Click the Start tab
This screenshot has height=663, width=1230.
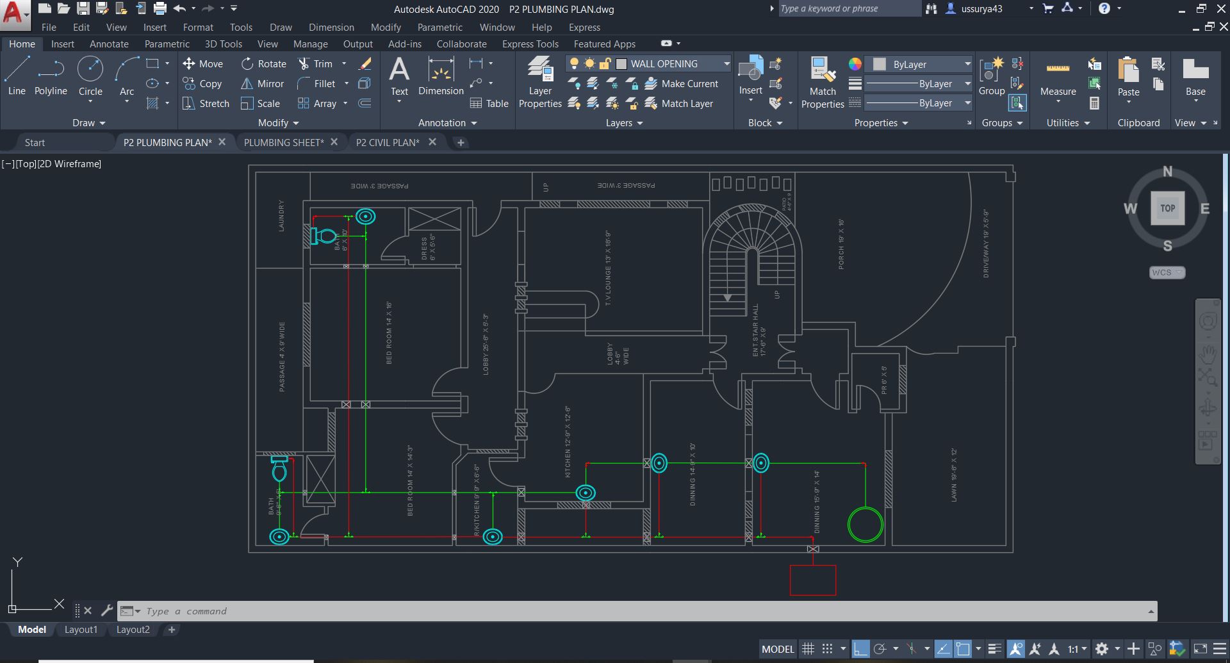[35, 142]
